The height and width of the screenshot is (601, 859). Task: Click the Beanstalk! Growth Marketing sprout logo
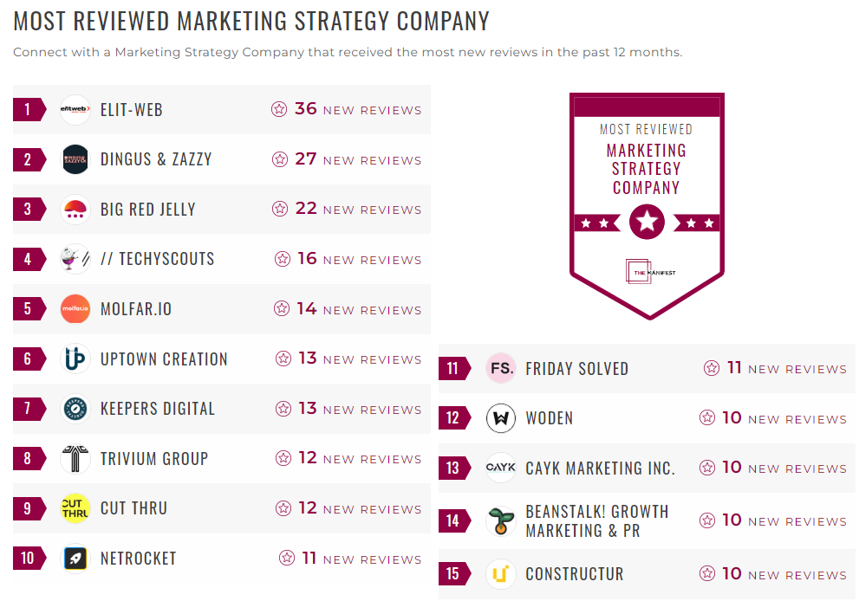pos(501,520)
